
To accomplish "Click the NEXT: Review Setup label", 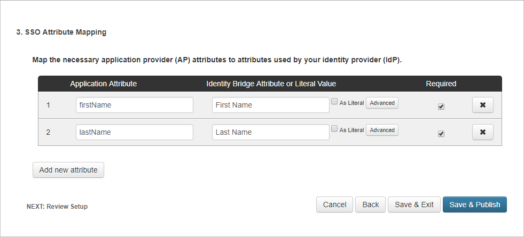I will 57,207.
